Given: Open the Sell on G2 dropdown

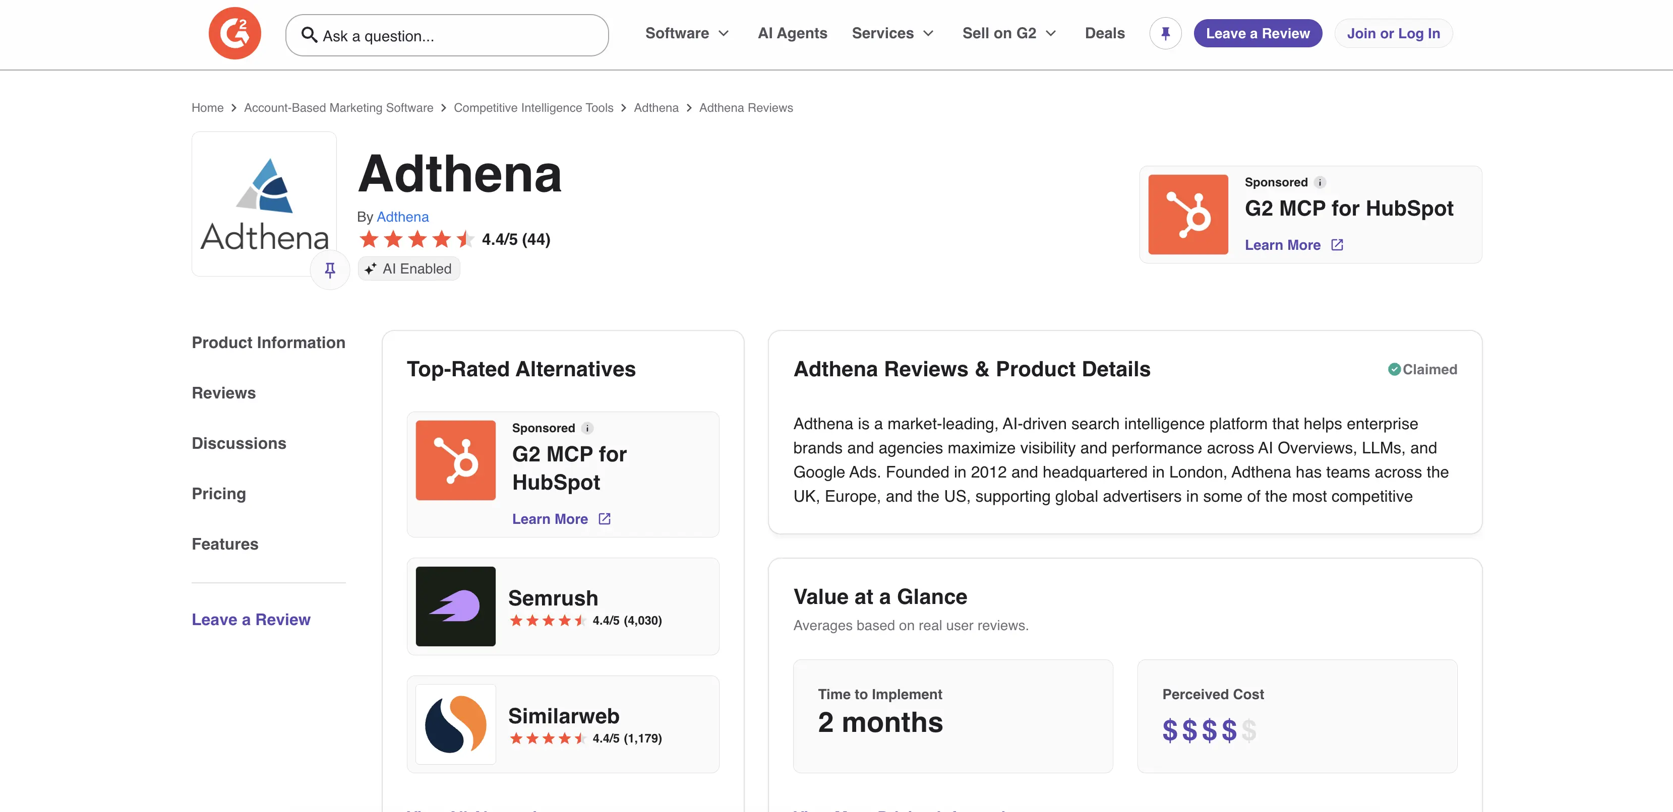Looking at the screenshot, I should [1009, 33].
